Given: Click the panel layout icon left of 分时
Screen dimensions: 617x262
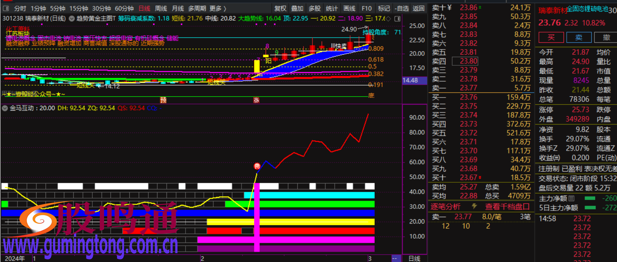Looking at the screenshot, I should click(5, 8).
